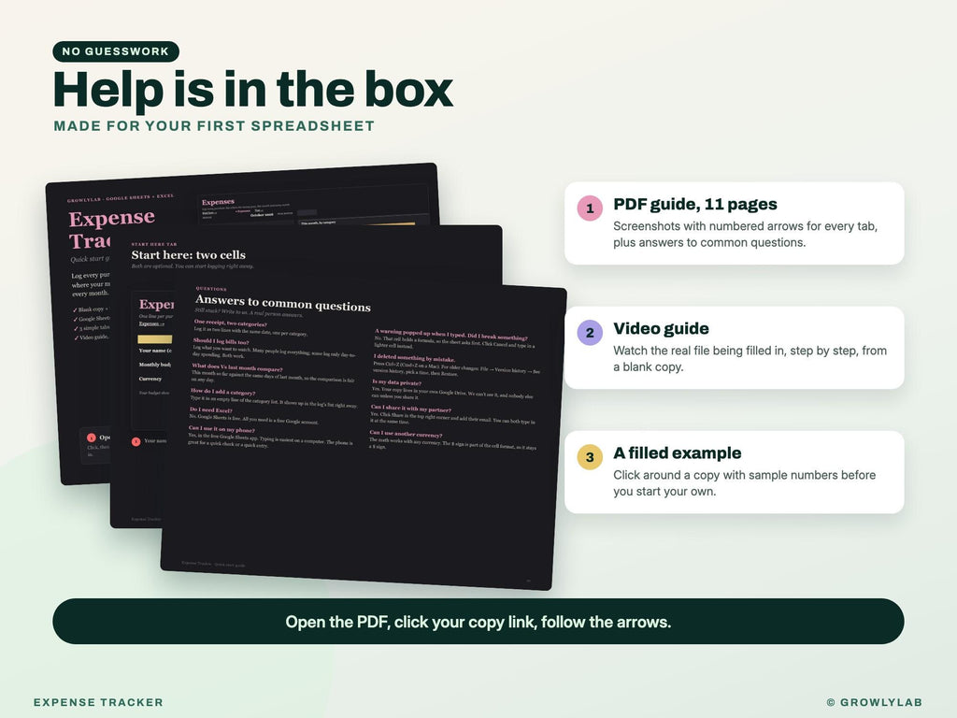This screenshot has width=957, height=718.
Task: Click the 'Do I need Excel?' question
Action: 210,410
